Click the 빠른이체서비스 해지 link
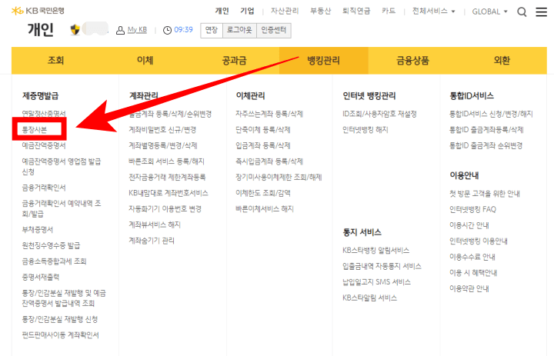The width and height of the screenshot is (554, 356). [x=265, y=208]
